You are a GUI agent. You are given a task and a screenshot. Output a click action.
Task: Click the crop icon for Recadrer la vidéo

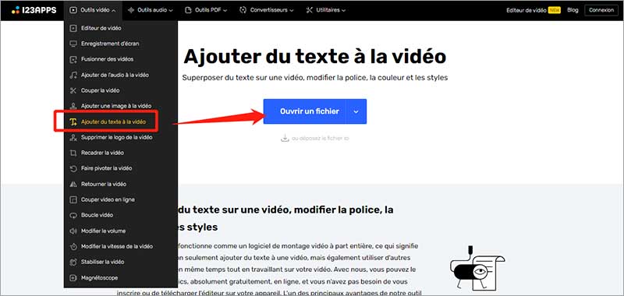click(73, 153)
